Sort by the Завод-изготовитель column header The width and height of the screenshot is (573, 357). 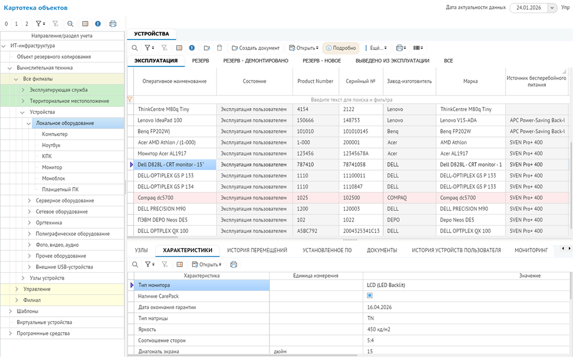tap(409, 81)
